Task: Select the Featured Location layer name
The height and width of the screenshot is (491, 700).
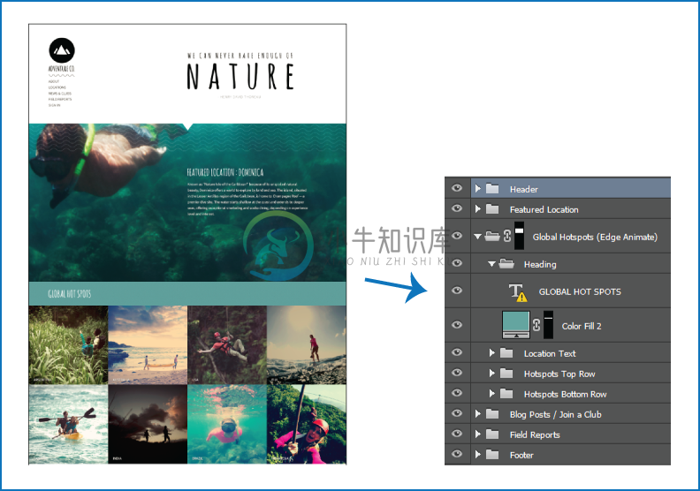Action: [x=544, y=209]
